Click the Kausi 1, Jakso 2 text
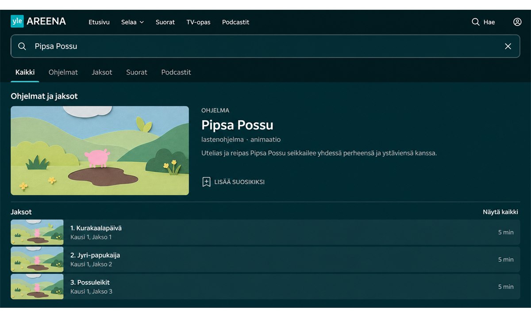The width and height of the screenshot is (531, 318). (x=91, y=265)
